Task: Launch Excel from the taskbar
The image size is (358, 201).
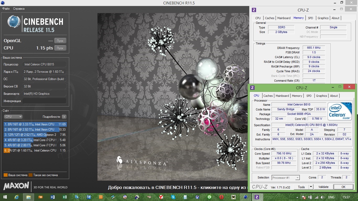Action: coord(64,197)
